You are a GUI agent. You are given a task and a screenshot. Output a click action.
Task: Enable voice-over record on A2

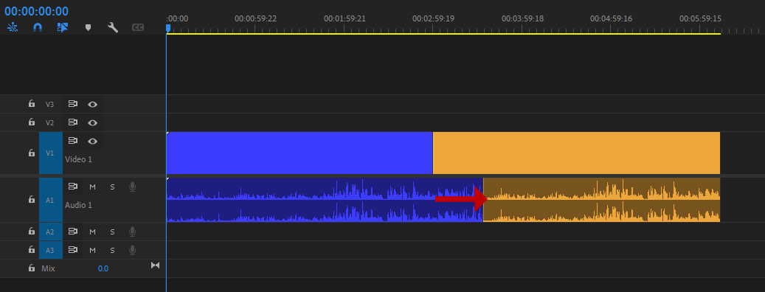point(132,232)
